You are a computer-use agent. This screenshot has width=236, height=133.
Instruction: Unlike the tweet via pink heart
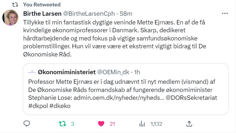(x=101, y=124)
